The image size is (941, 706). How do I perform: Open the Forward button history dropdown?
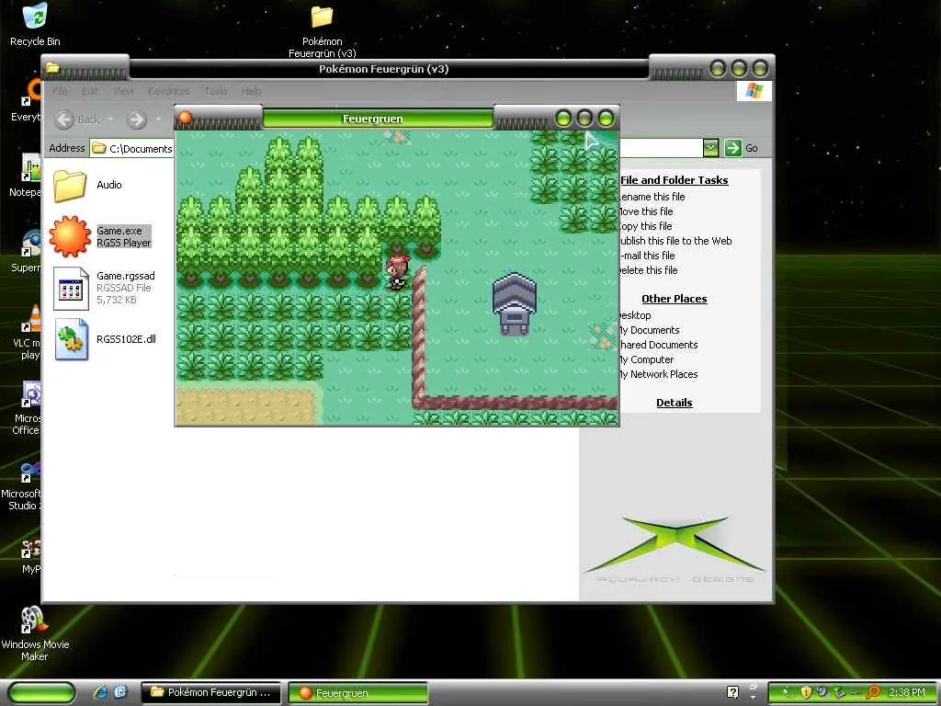click(158, 120)
